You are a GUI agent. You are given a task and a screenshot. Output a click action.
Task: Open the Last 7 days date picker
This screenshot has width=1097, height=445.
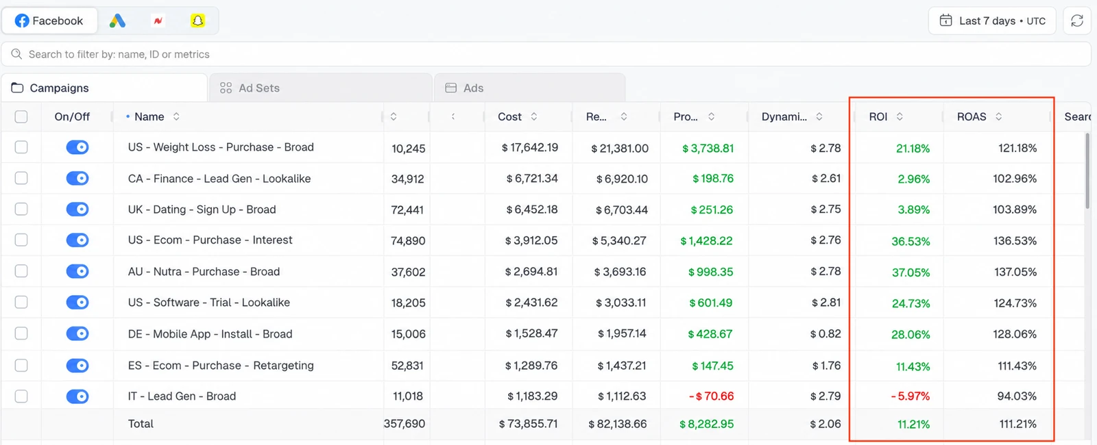click(992, 21)
